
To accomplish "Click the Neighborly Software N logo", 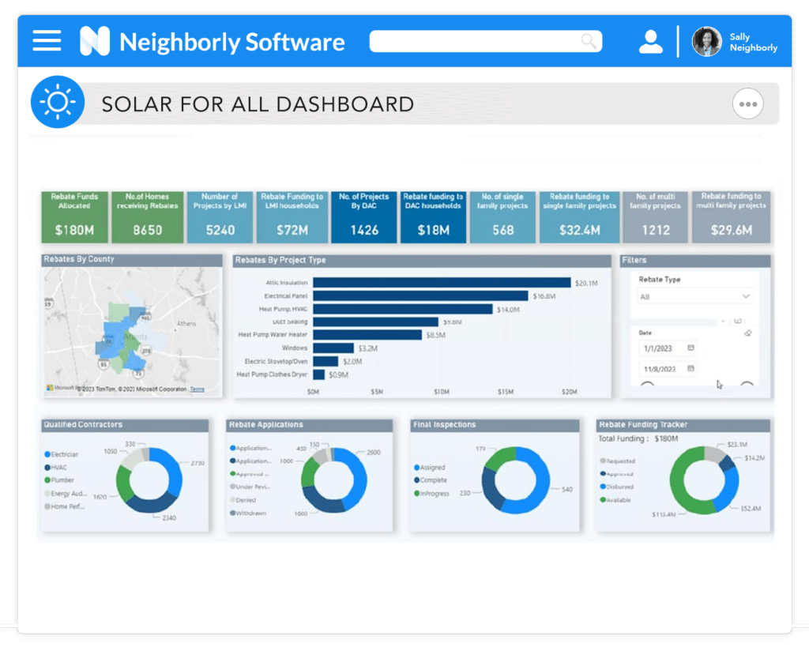I will pyautogui.click(x=93, y=40).
